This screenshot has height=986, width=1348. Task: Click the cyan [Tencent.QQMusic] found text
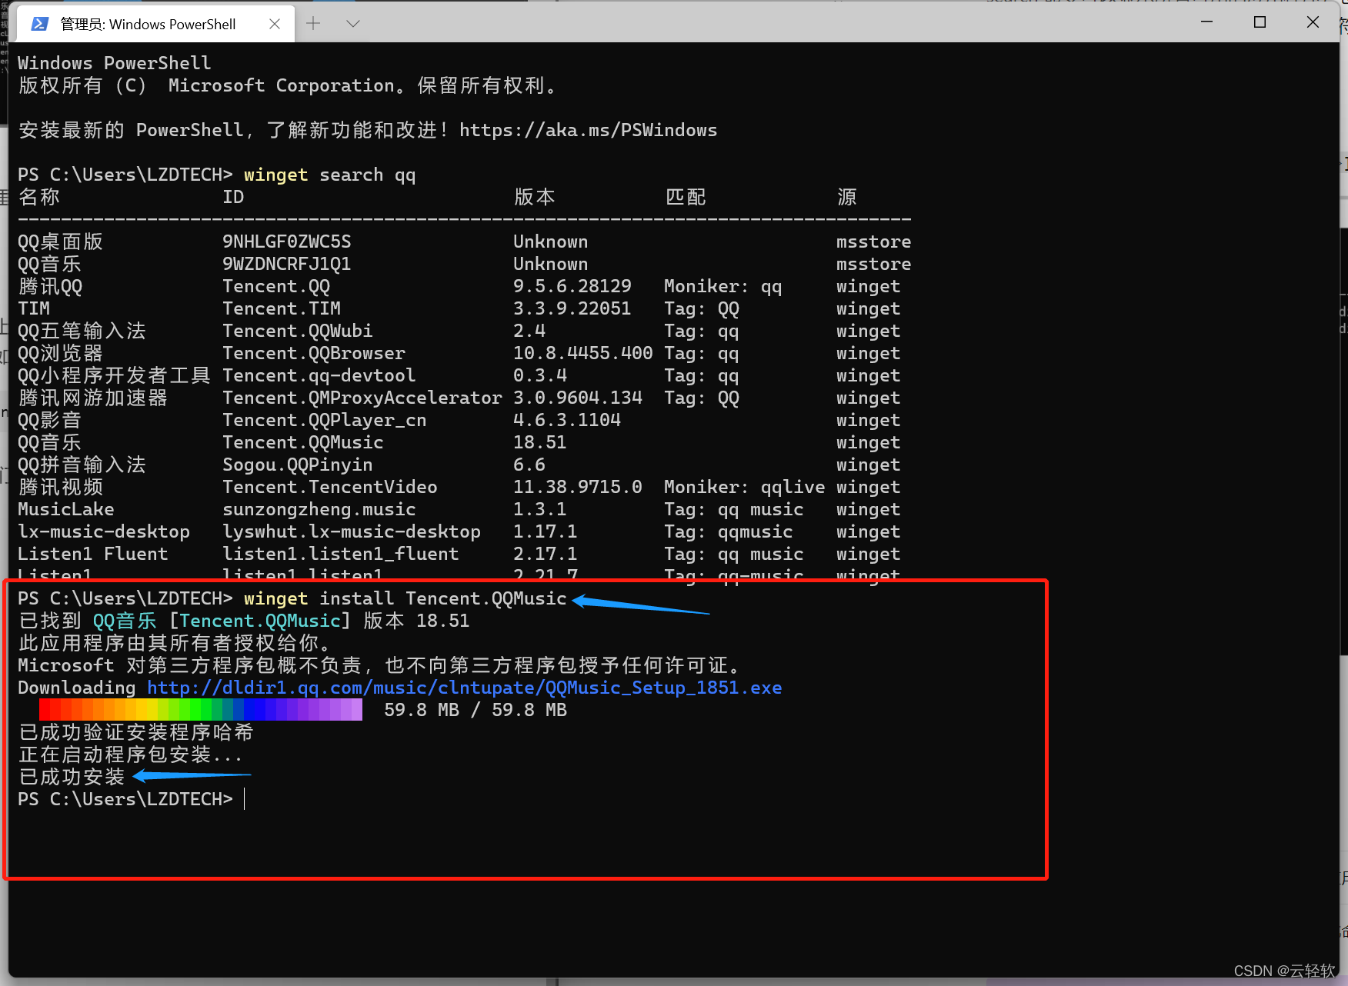[260, 621]
